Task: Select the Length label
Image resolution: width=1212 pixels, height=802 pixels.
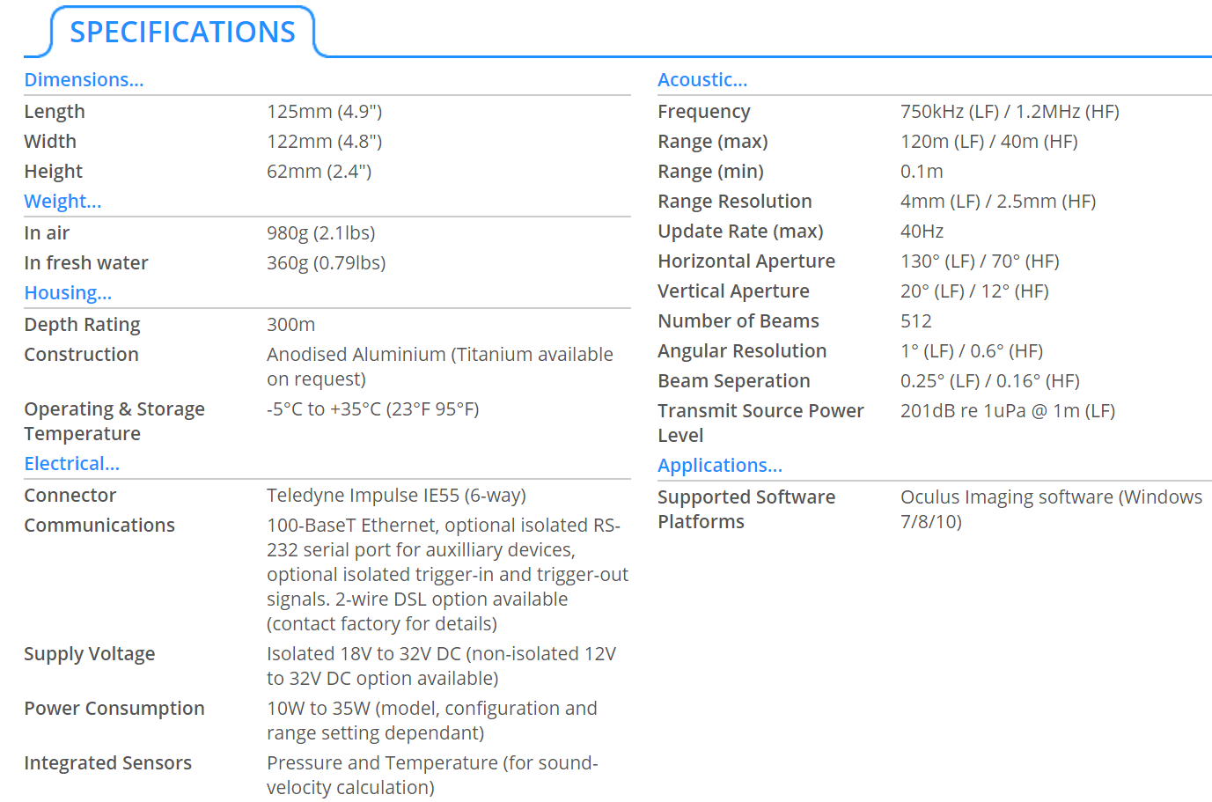Action: point(55,112)
